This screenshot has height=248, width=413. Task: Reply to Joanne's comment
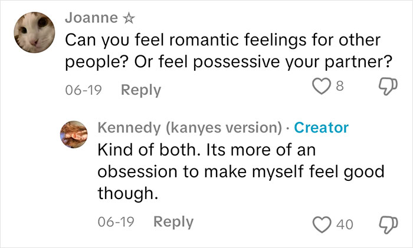coord(140,90)
